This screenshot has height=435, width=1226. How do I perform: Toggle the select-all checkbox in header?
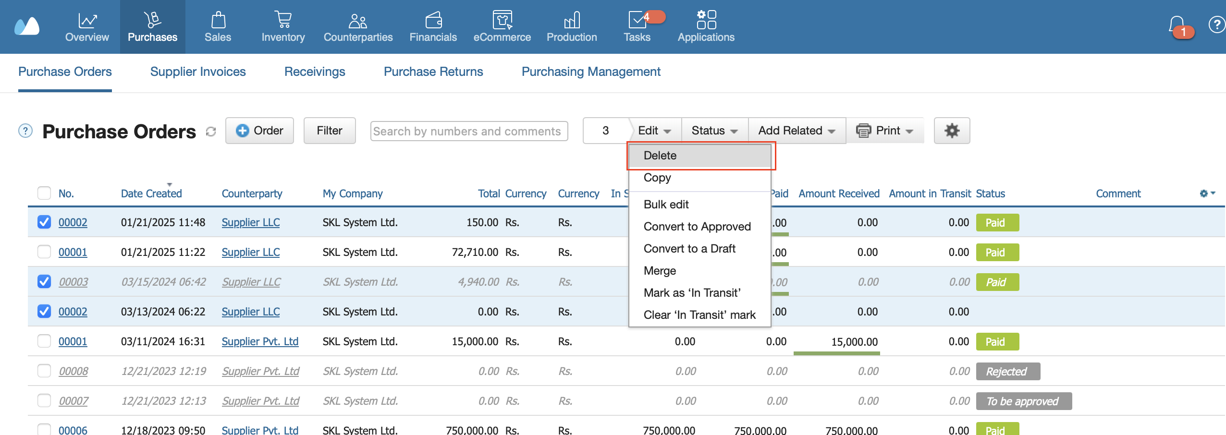coord(44,193)
